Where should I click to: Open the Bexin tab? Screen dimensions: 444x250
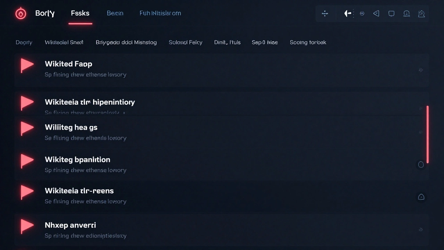point(115,14)
